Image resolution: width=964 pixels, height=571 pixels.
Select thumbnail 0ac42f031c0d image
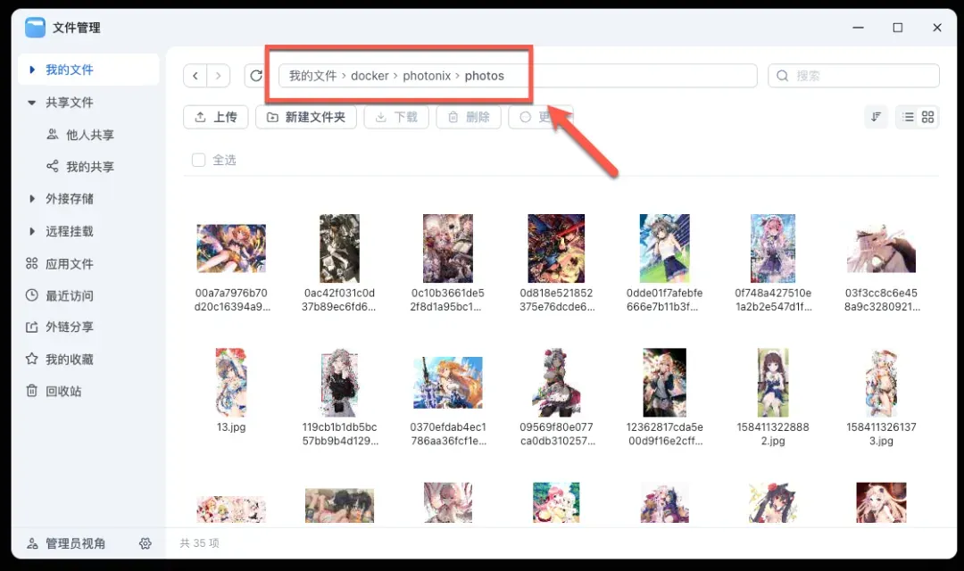(x=339, y=248)
